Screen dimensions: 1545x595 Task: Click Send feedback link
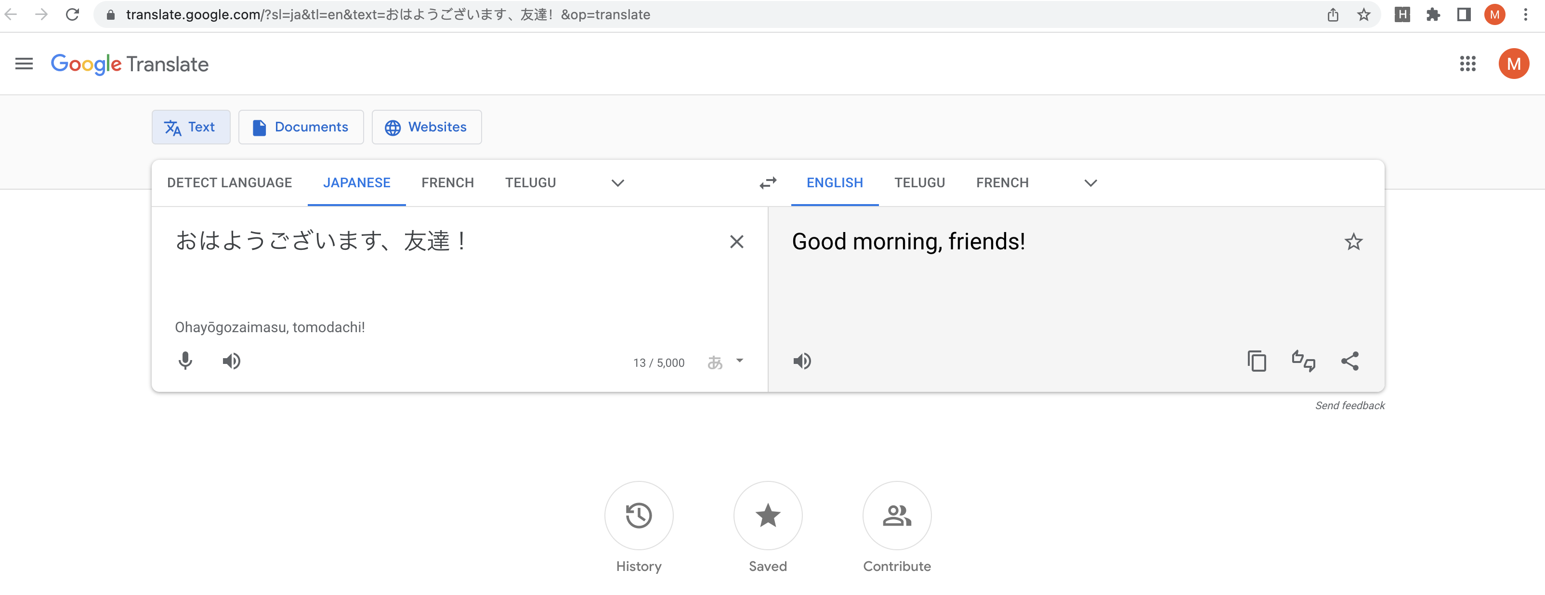1349,405
